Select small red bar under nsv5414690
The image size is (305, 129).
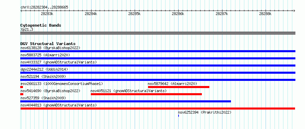22,94
